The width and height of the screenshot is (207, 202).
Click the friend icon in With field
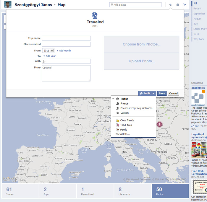pos(44,61)
